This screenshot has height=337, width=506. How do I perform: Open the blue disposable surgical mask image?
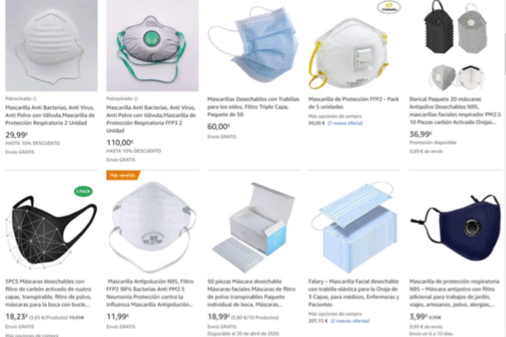pyautogui.click(x=253, y=46)
